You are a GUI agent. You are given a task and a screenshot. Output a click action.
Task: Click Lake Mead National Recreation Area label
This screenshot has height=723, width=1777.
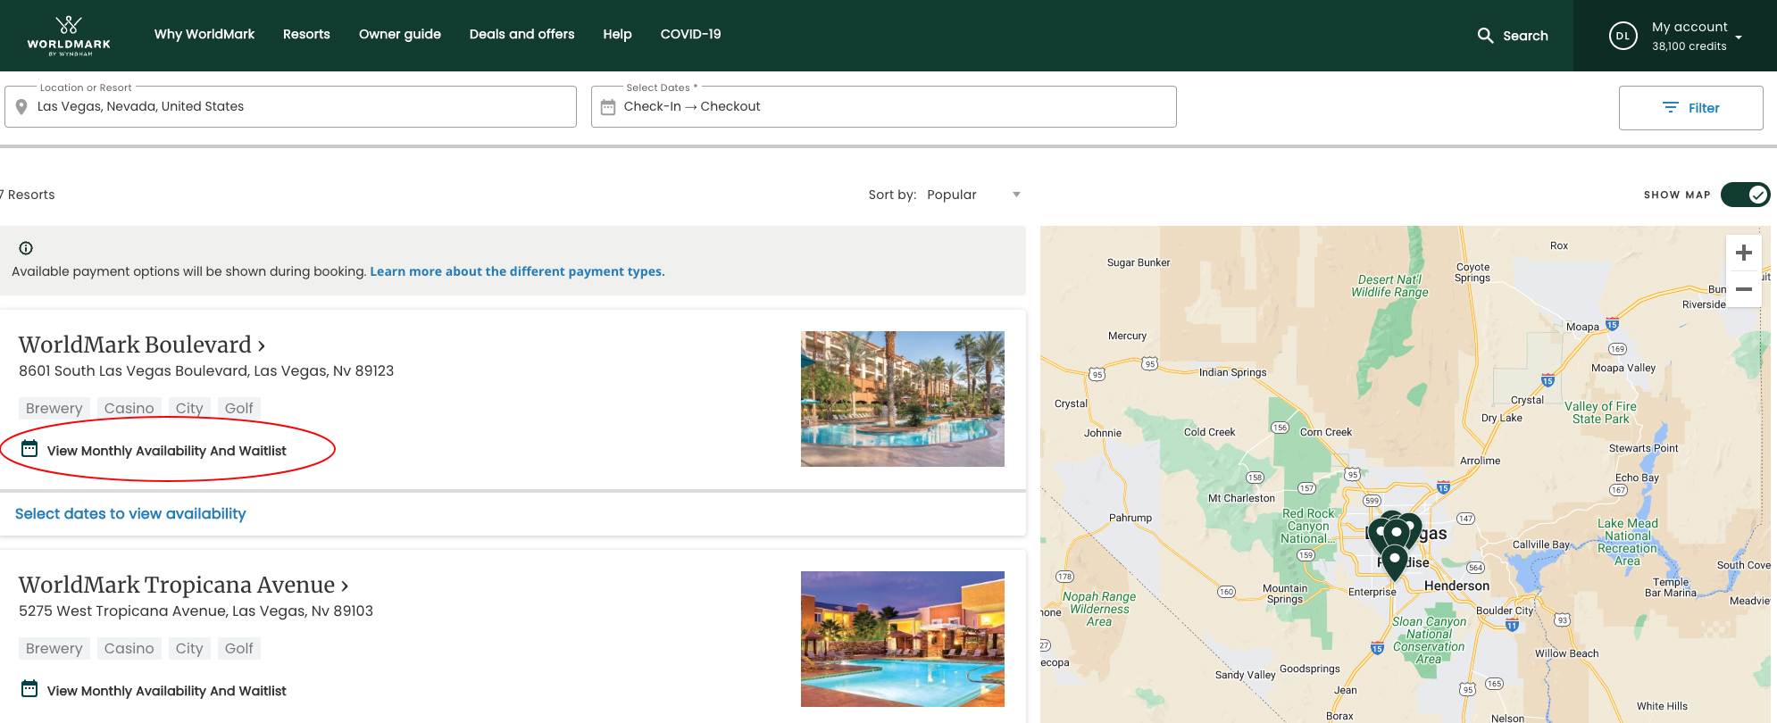[x=1627, y=542]
